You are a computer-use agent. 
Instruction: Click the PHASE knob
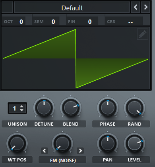coord(108,108)
